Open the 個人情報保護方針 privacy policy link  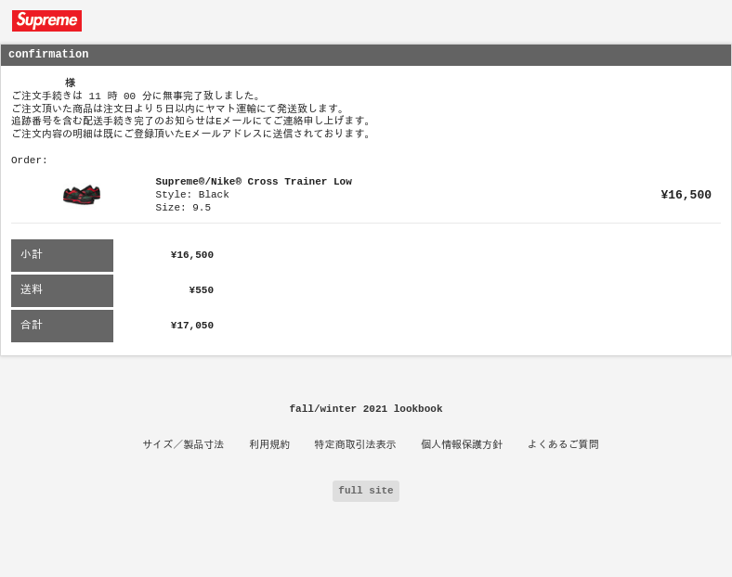(x=462, y=444)
